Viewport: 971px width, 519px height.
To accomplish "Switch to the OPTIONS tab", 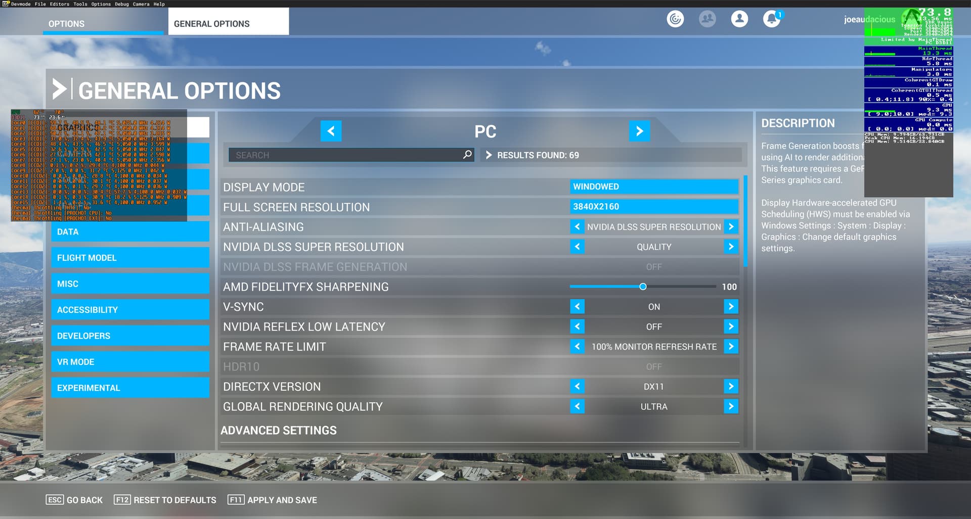I will 66,24.
